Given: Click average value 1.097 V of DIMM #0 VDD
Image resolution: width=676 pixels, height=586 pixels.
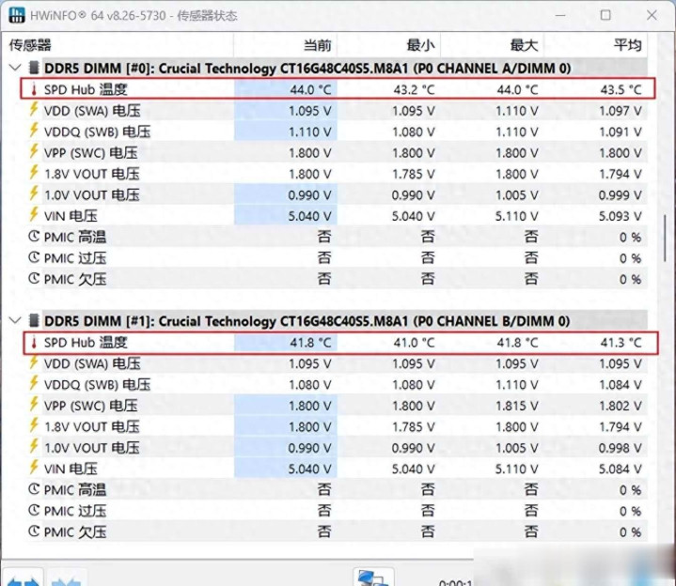Looking at the screenshot, I should click(621, 111).
